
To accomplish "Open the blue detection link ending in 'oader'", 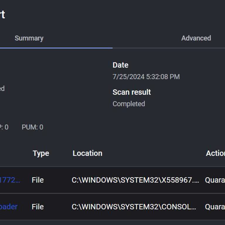I will click(9, 207).
